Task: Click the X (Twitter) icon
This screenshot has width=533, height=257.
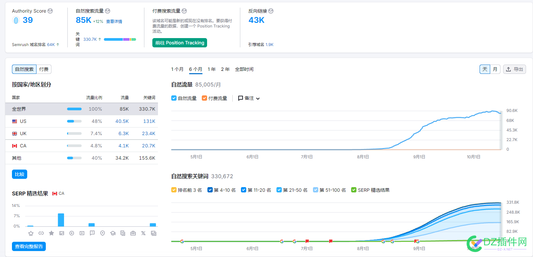Action: coord(143,233)
